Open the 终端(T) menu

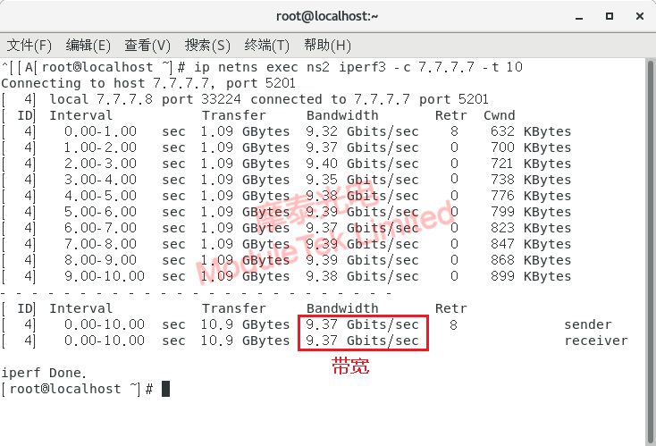(x=267, y=45)
